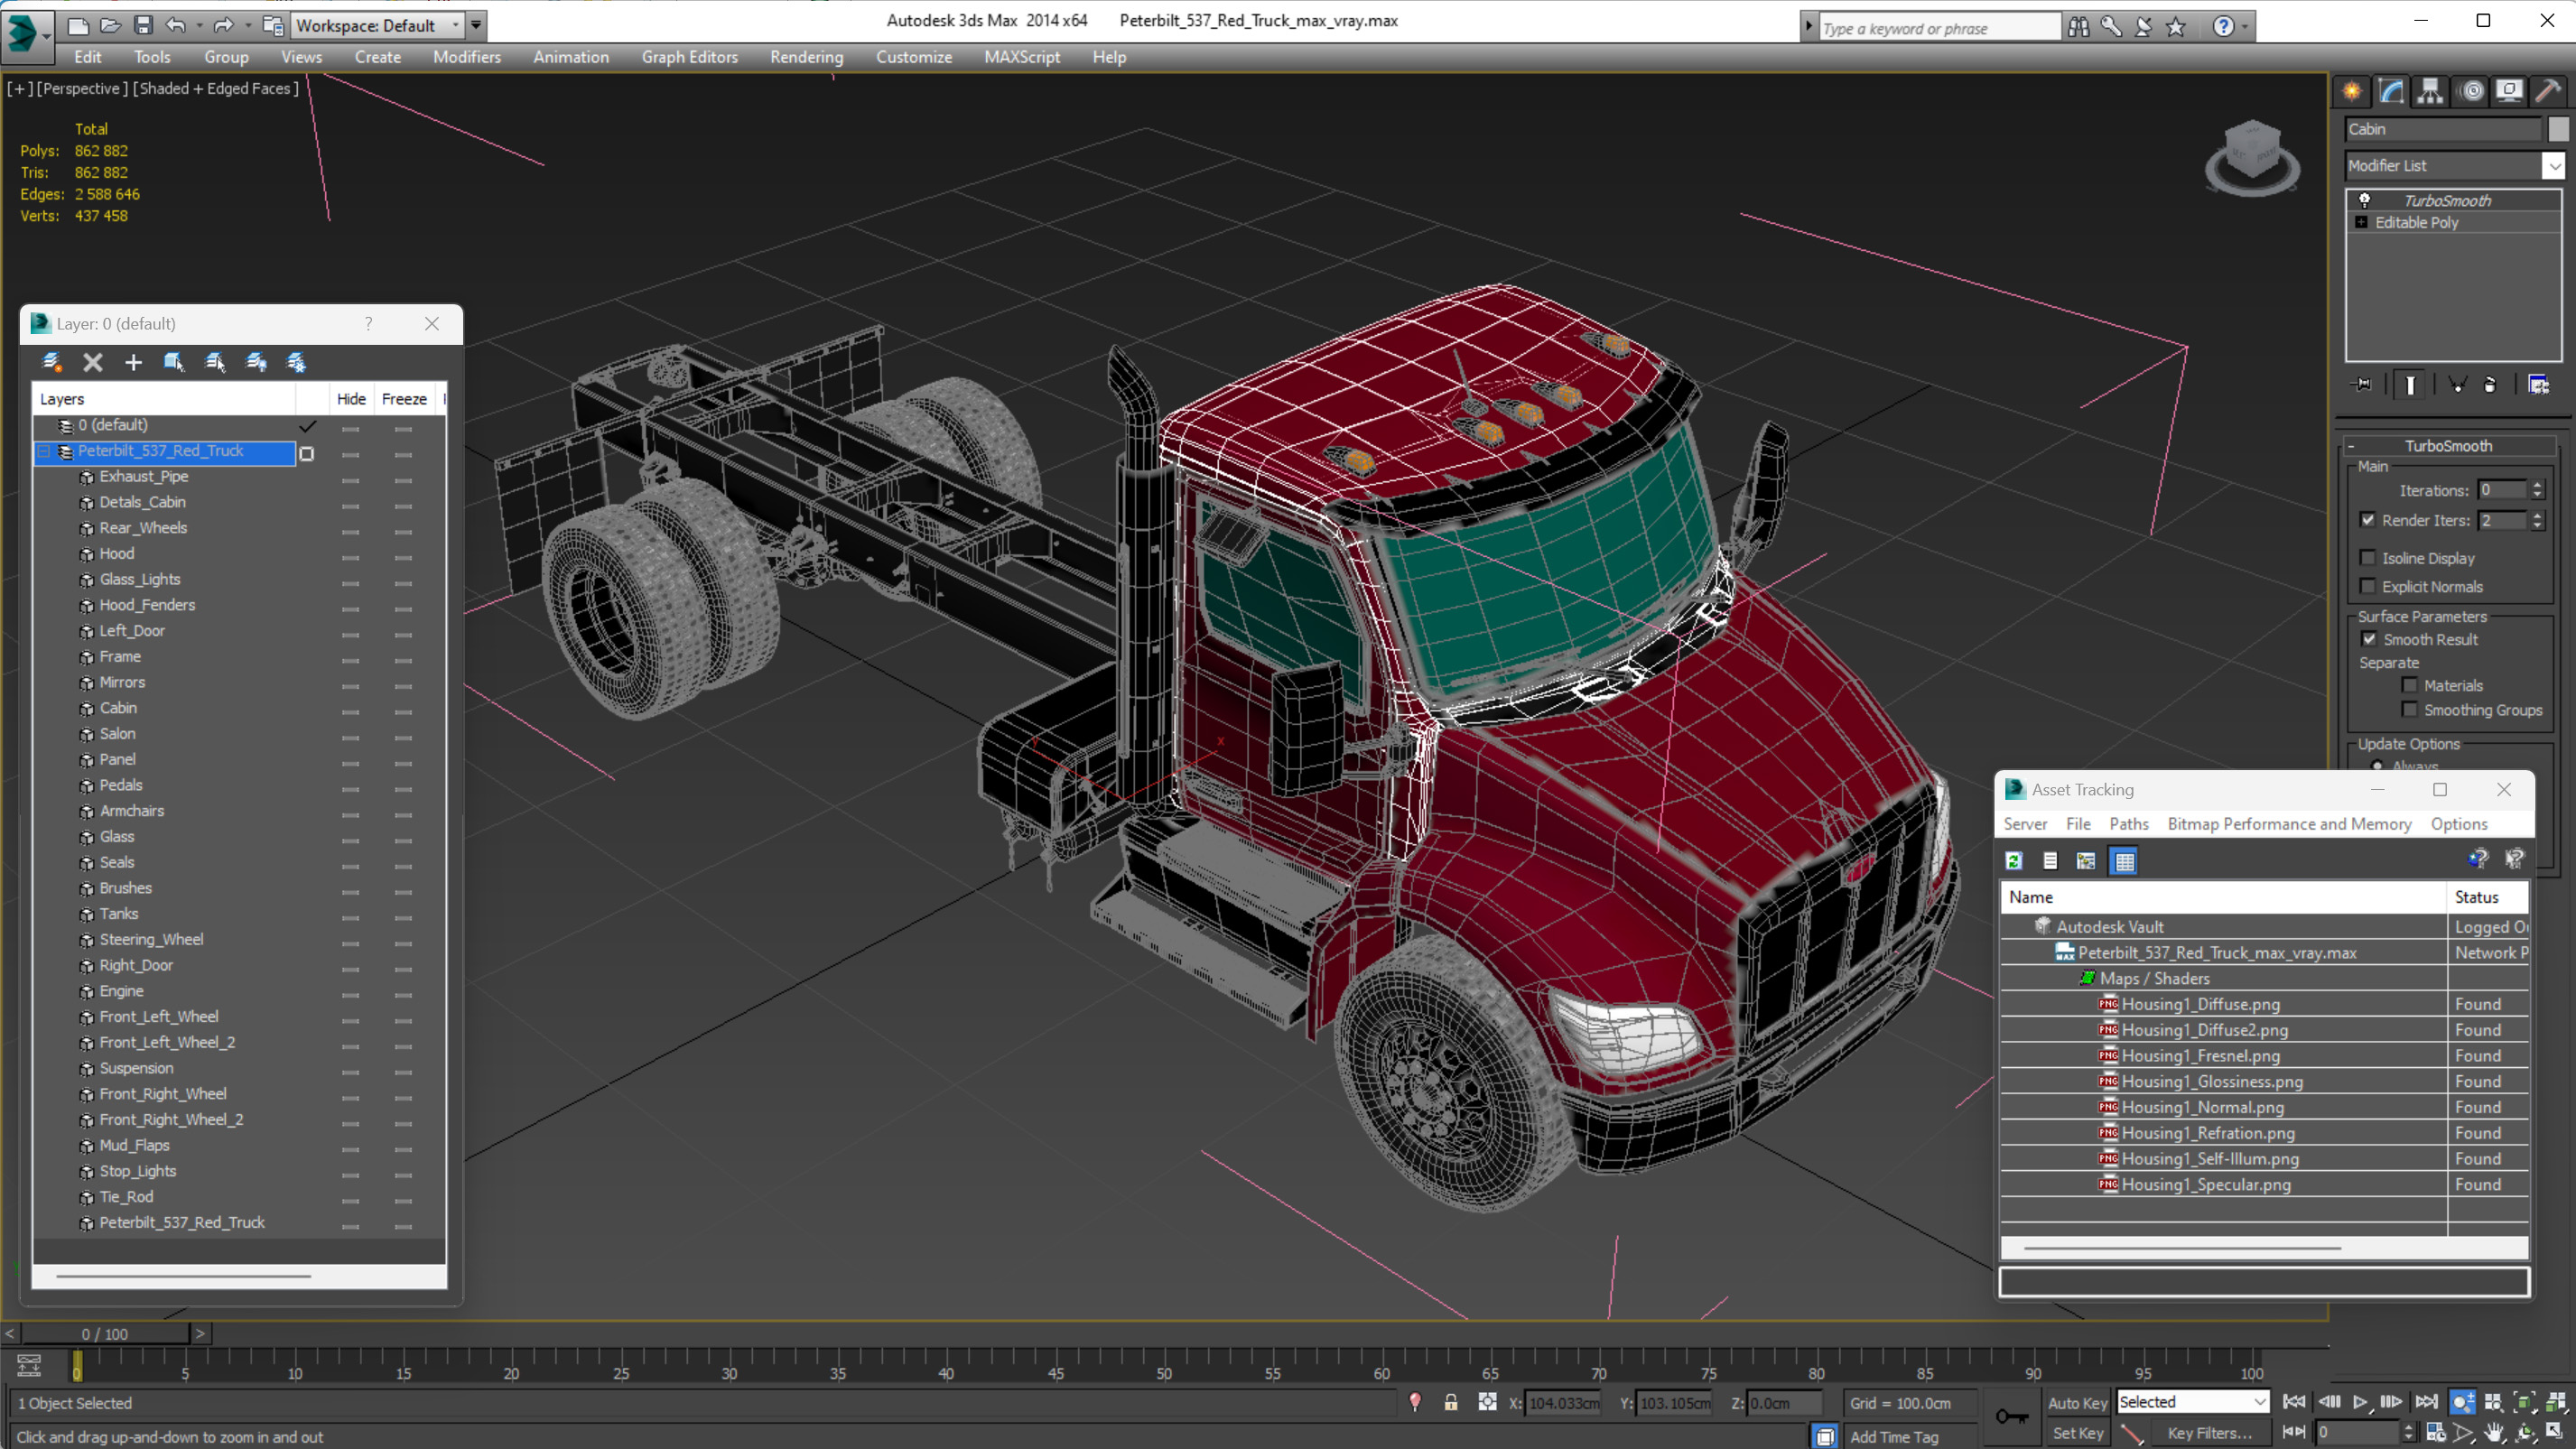Create new layer in Layer dialog
The width and height of the screenshot is (2576, 1449).
point(51,362)
